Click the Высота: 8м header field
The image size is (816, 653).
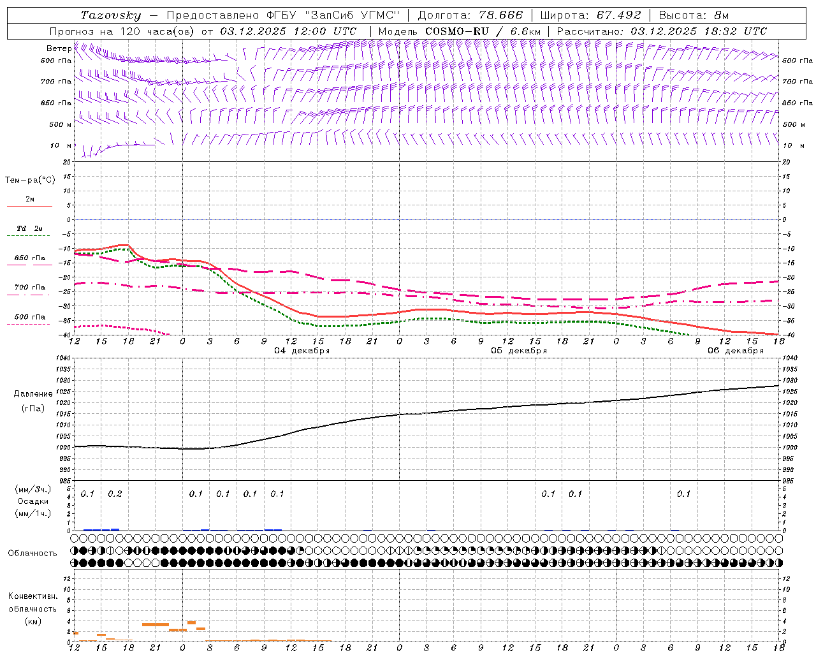click(x=694, y=15)
